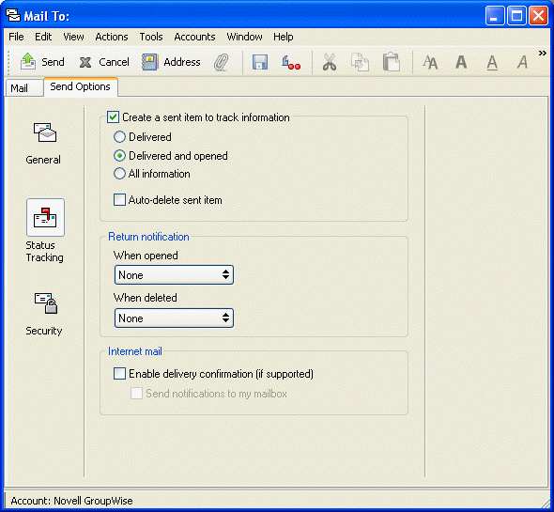The width and height of the screenshot is (554, 512).
Task: Check Enable delivery confirmation (if supported)
Action: [x=119, y=374]
